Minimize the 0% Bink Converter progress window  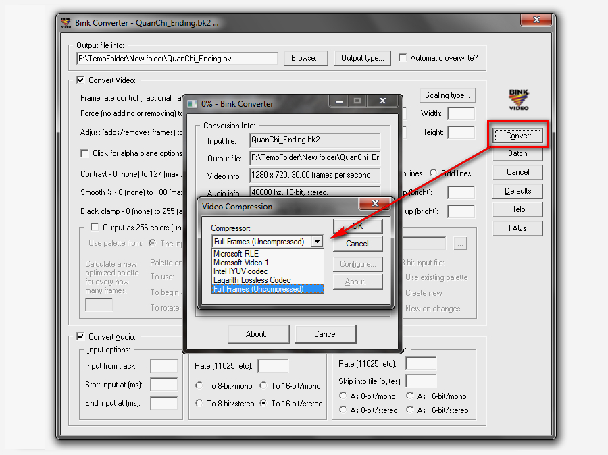(x=339, y=101)
